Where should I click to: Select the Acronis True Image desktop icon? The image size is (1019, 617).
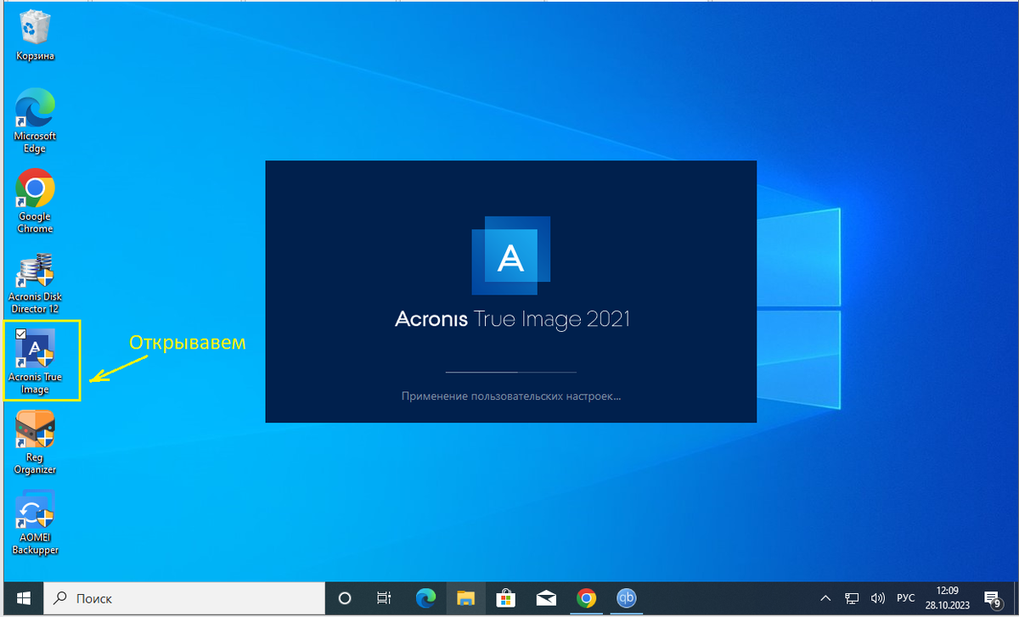(35, 362)
